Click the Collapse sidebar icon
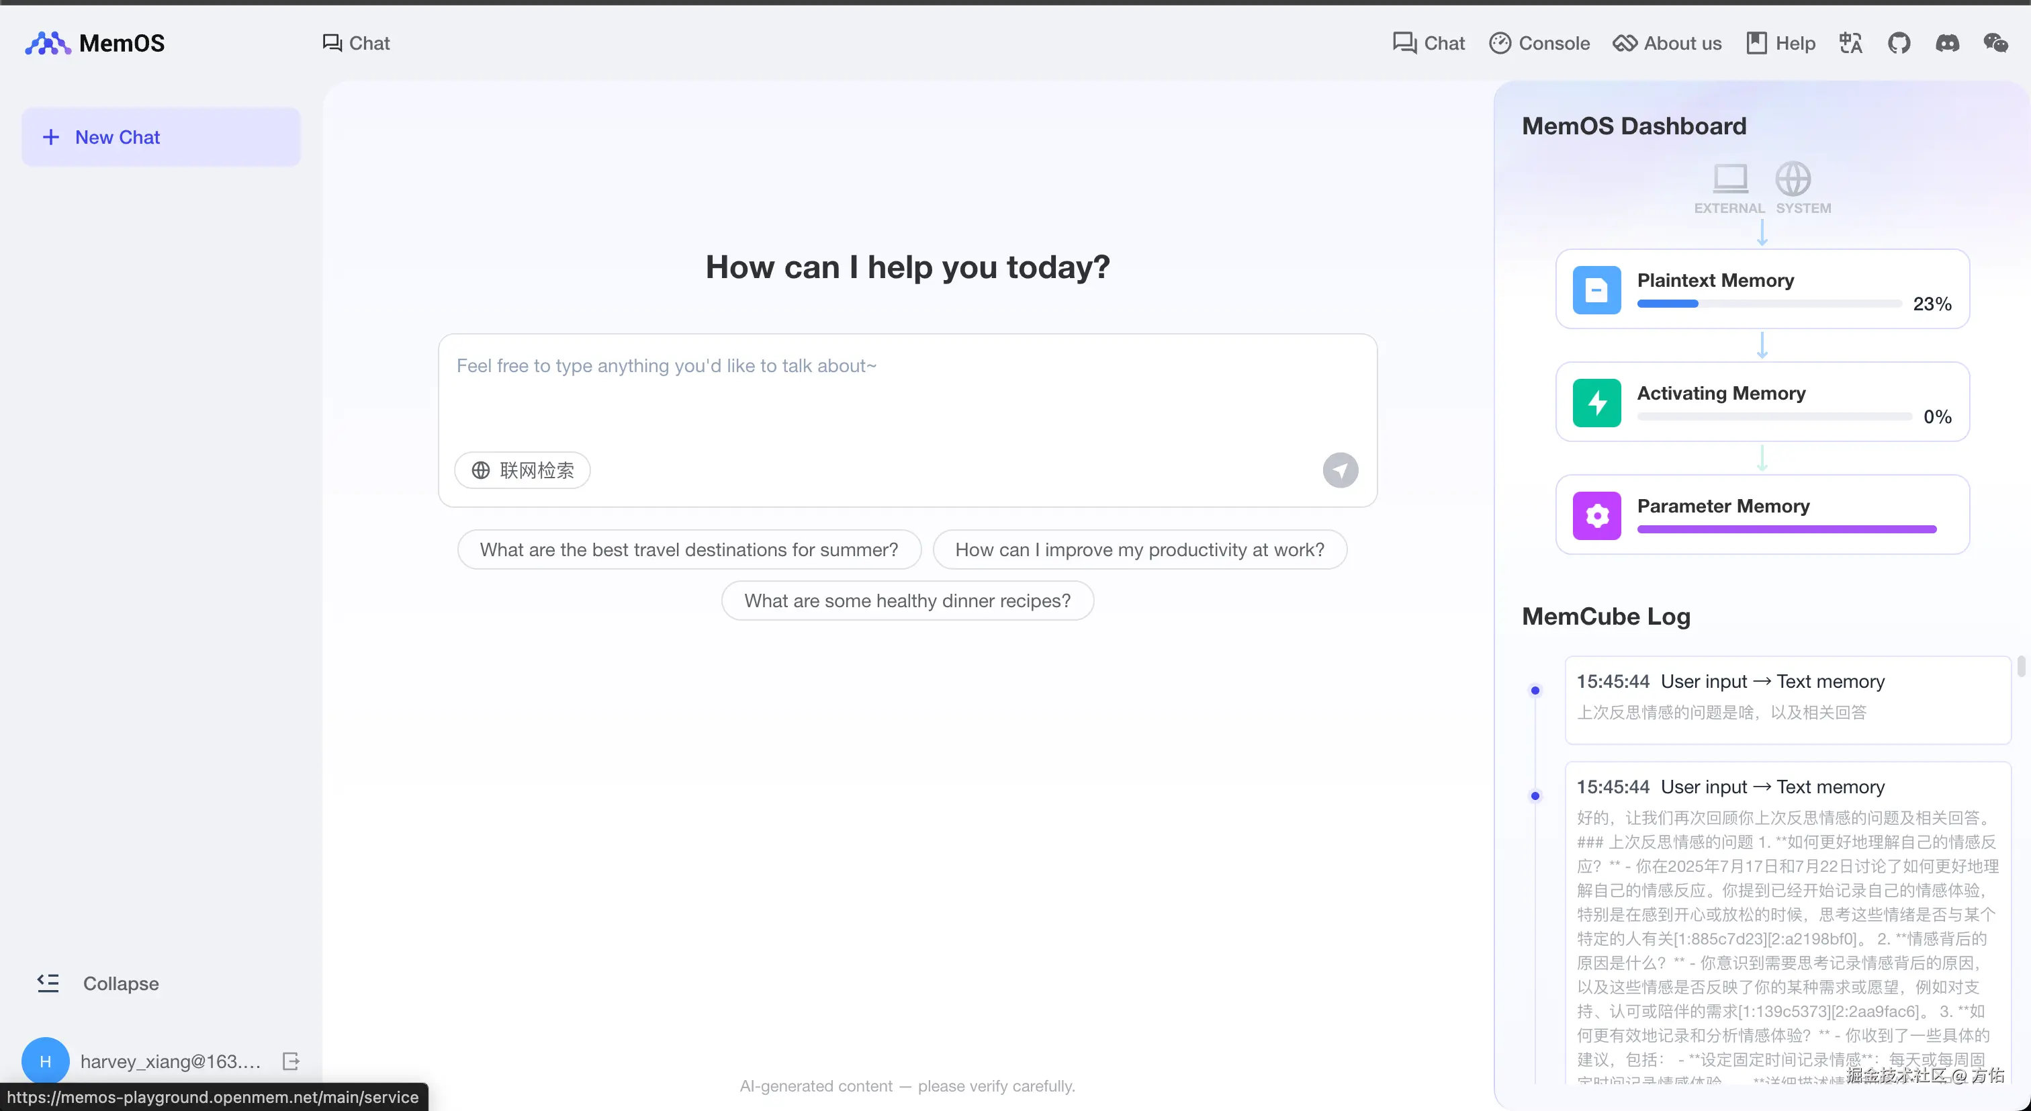The width and height of the screenshot is (2031, 1111). pyautogui.click(x=48, y=983)
